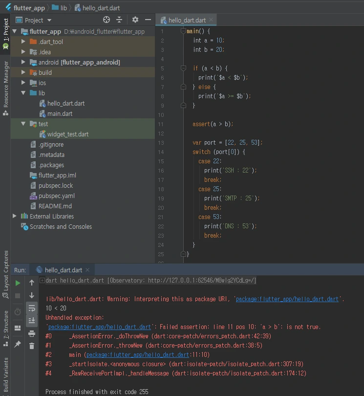
Task: Click line number 13 in the gutter
Action: (x=161, y=143)
